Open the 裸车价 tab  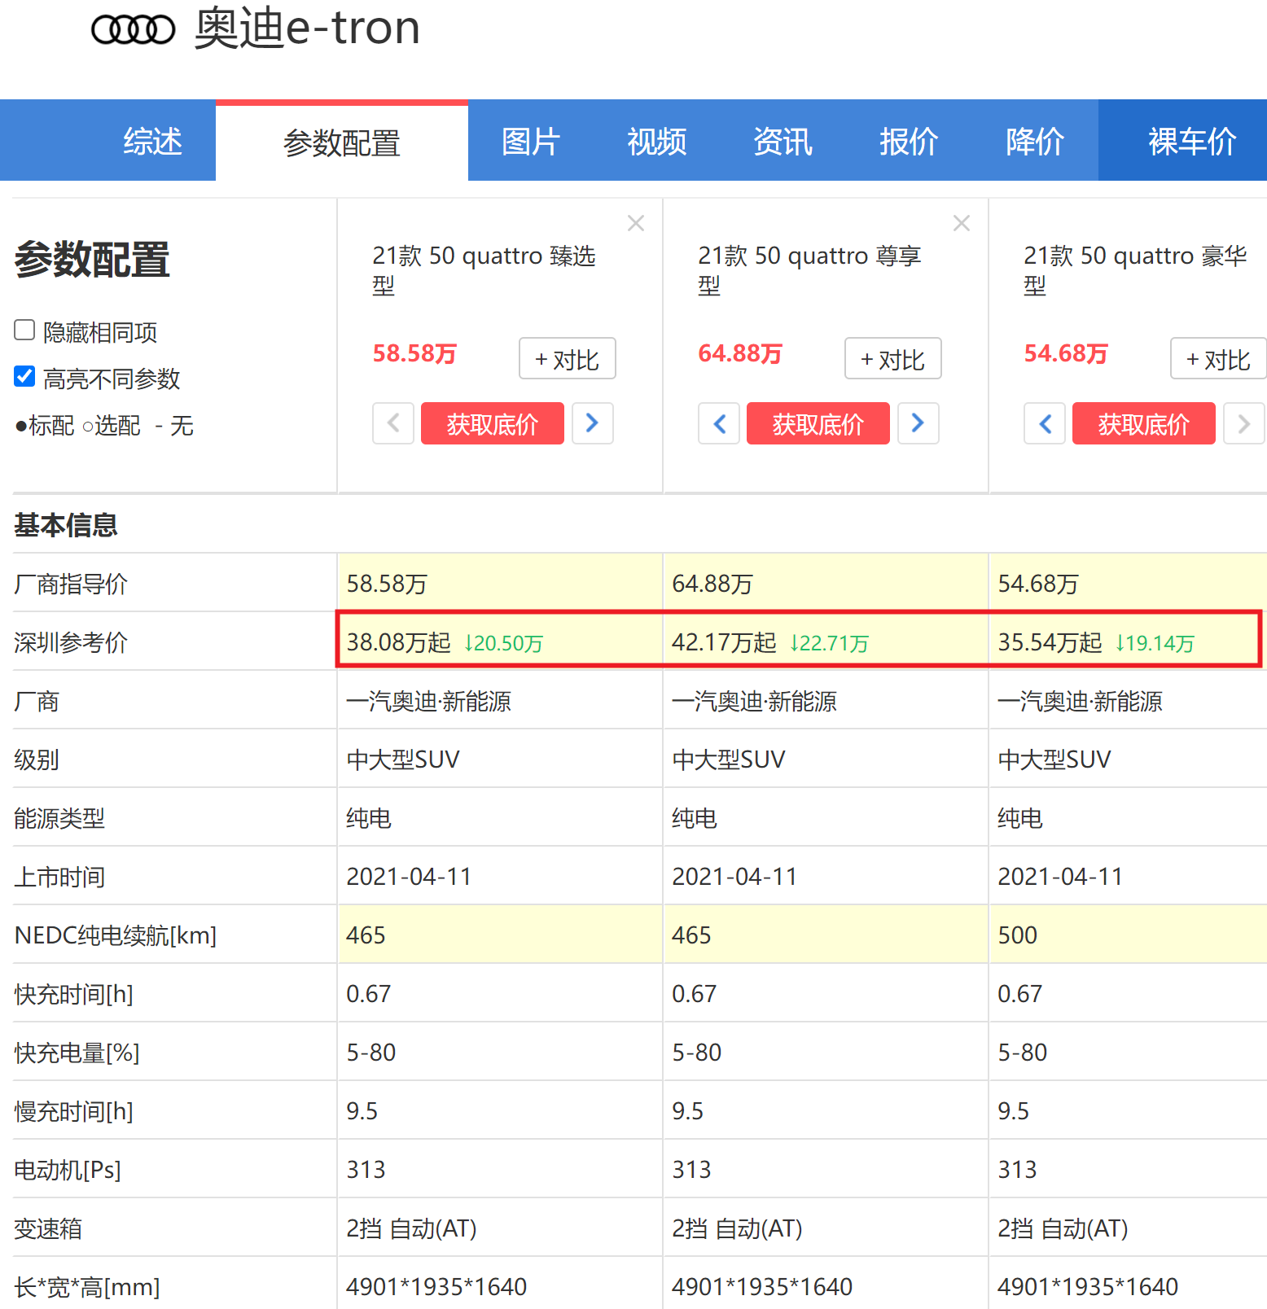point(1192,142)
